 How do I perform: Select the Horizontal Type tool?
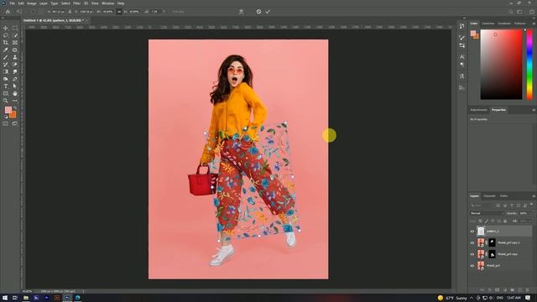tap(6, 86)
